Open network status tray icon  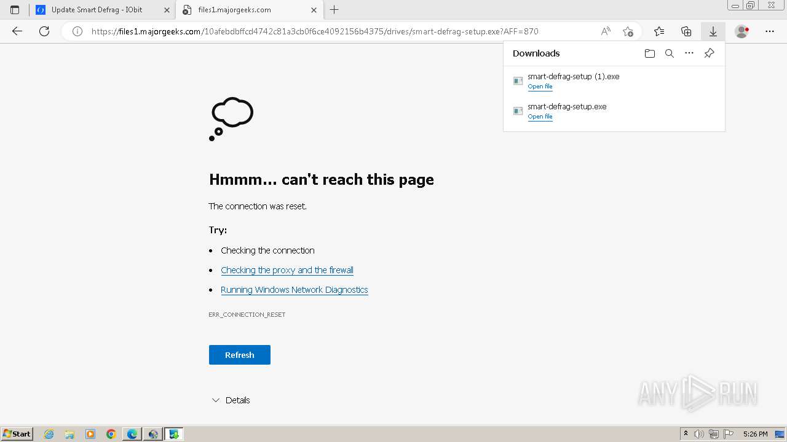pos(714,434)
